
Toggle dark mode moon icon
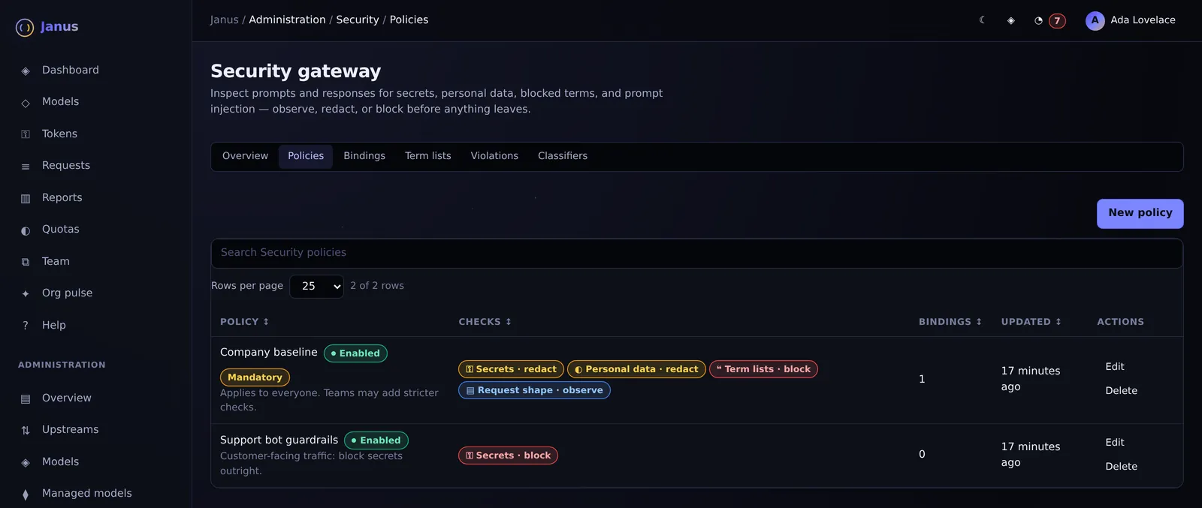tap(982, 20)
